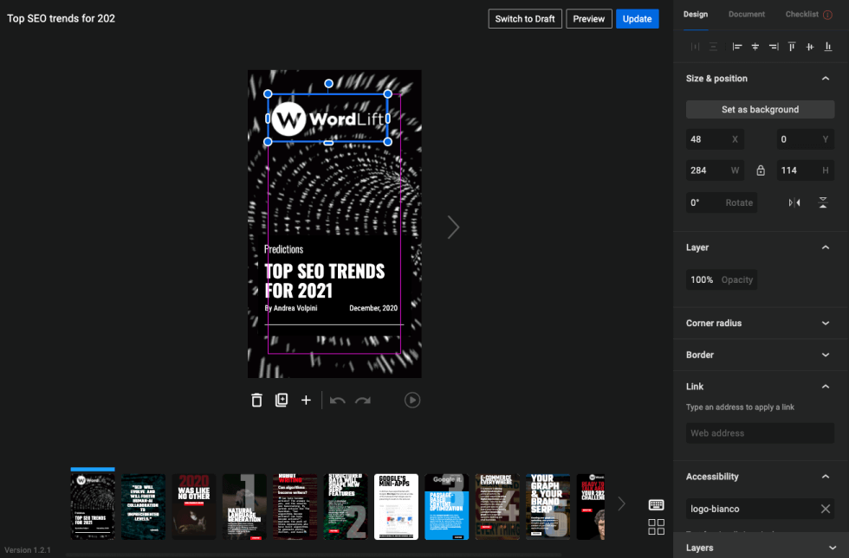
Task: Align element to the right edge
Action: point(774,47)
